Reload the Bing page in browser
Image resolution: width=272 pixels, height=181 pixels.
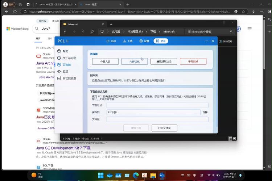click(15, 12)
